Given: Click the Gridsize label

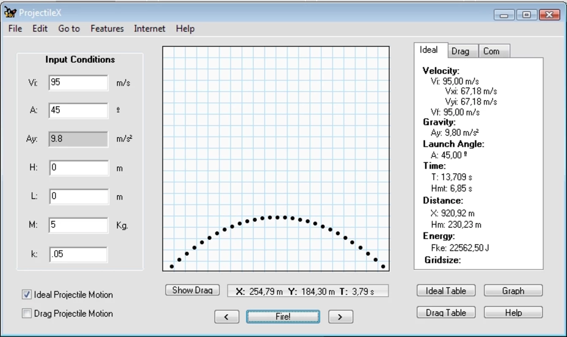Looking at the screenshot, I should pyautogui.click(x=443, y=260).
